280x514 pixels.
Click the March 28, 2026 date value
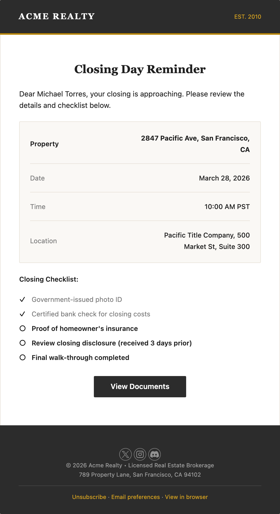(x=224, y=178)
